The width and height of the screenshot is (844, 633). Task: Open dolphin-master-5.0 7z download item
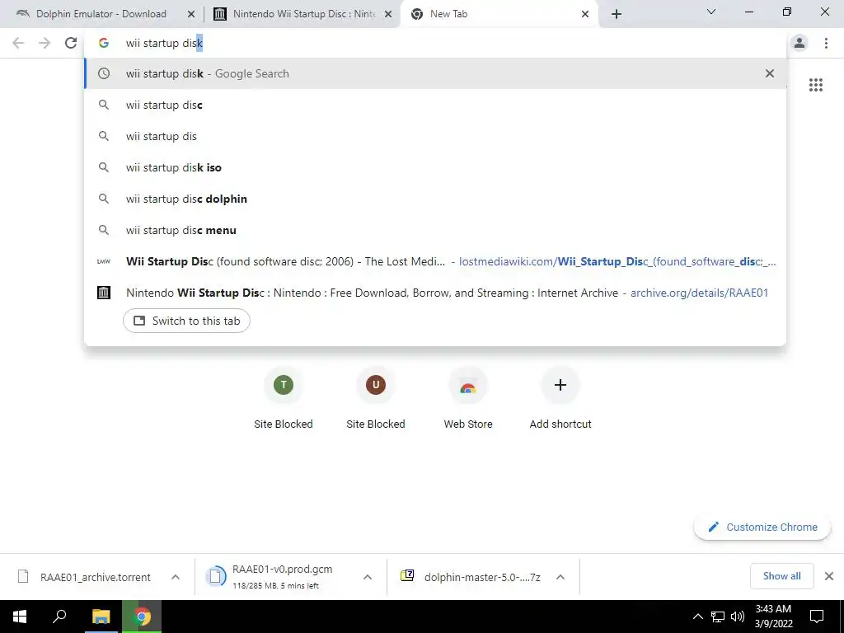click(x=471, y=577)
